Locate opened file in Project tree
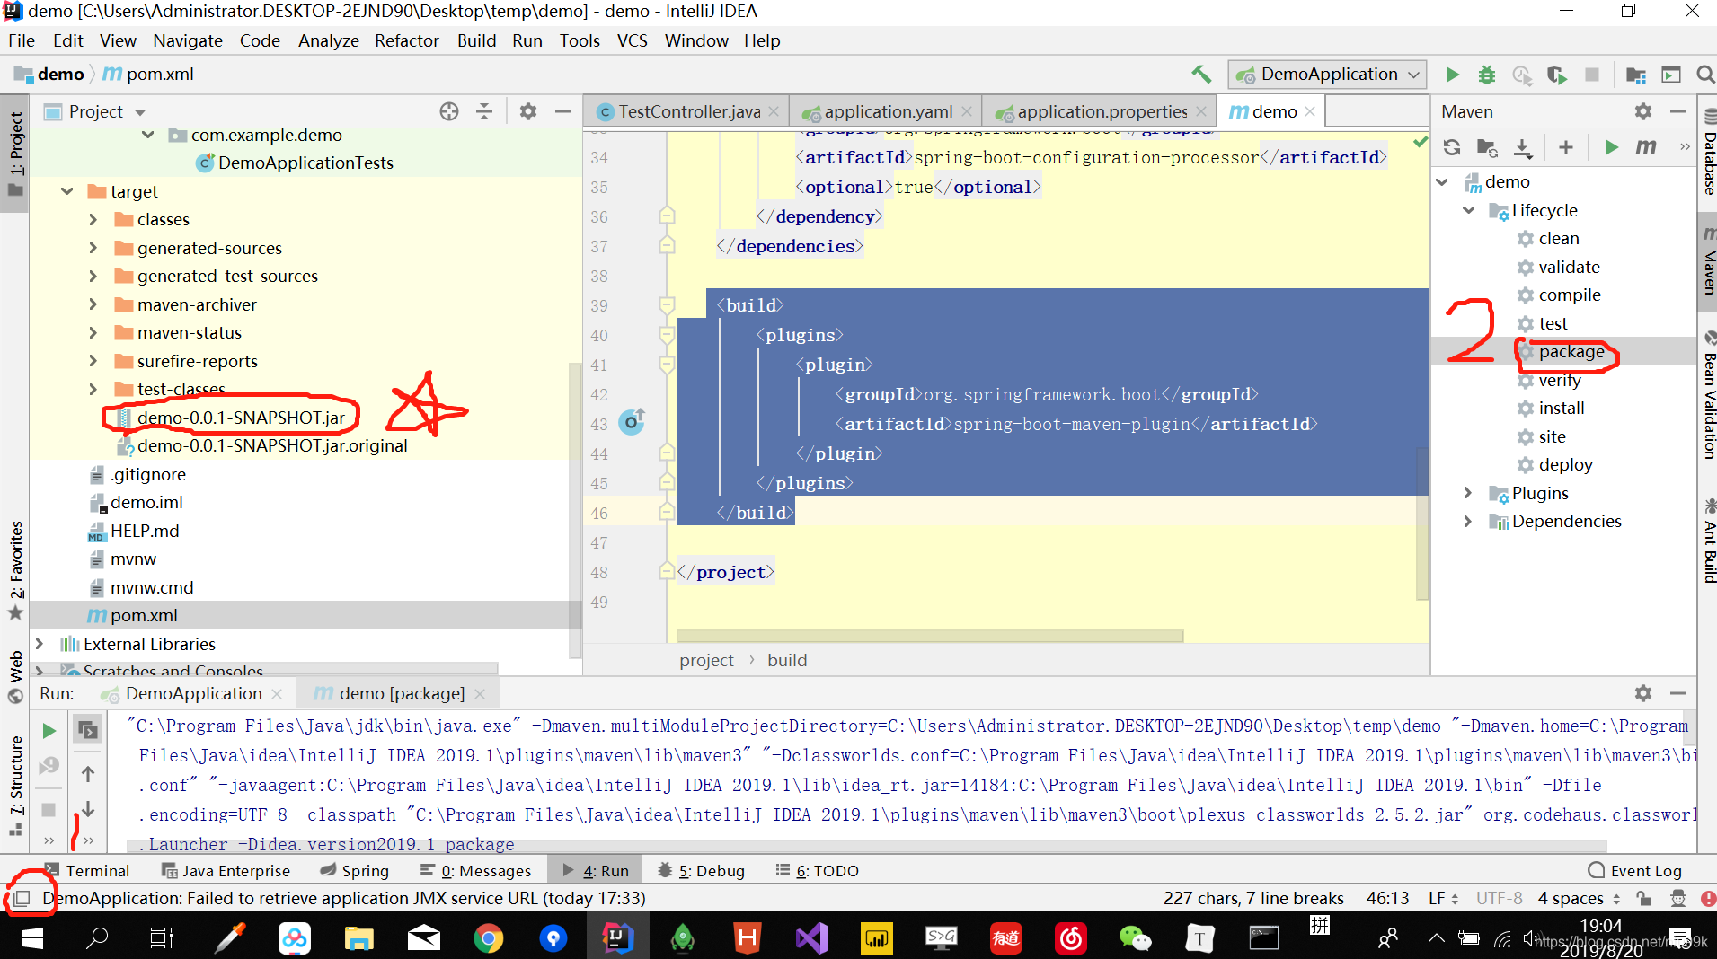The height and width of the screenshot is (959, 1717). click(x=449, y=111)
